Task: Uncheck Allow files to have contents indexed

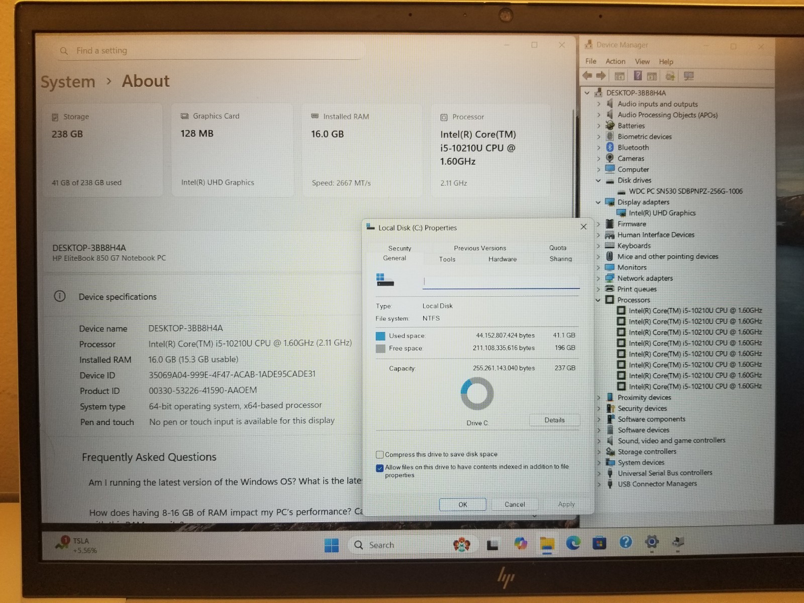Action: tap(380, 468)
